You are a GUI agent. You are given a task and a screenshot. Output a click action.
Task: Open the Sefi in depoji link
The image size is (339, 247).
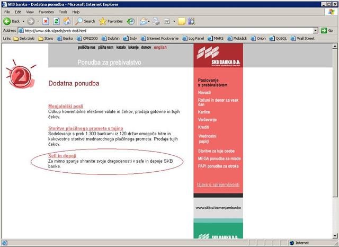(x=63, y=156)
